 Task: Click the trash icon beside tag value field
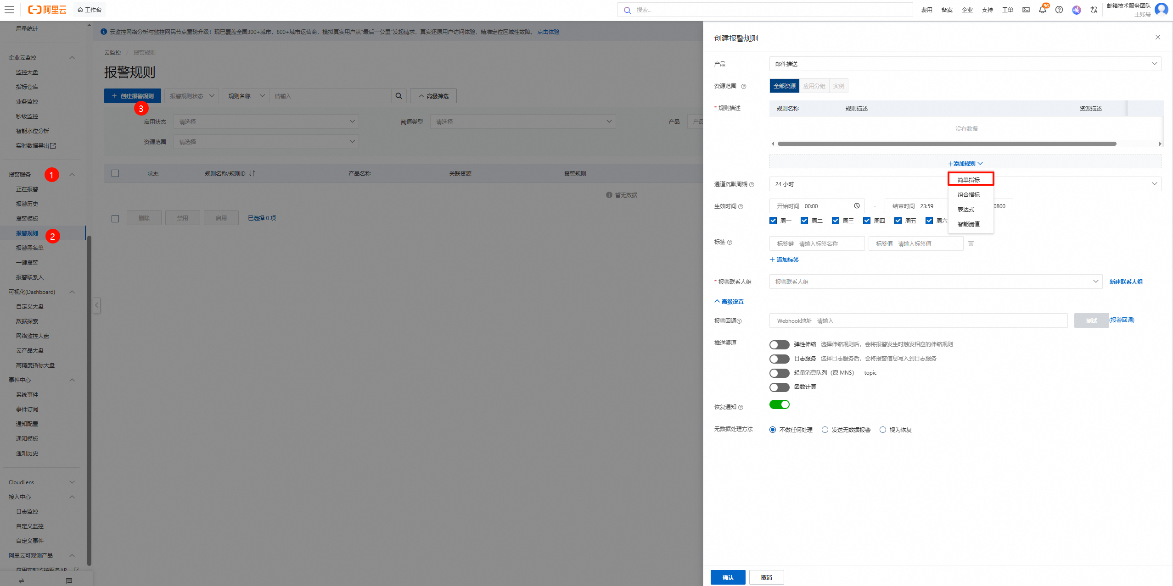[971, 243]
